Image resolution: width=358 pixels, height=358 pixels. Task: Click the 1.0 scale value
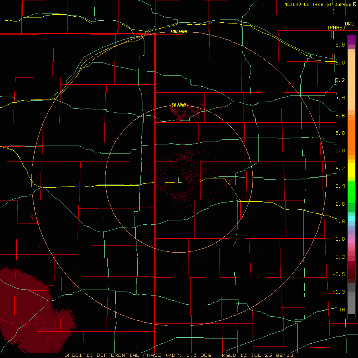[x=340, y=239]
